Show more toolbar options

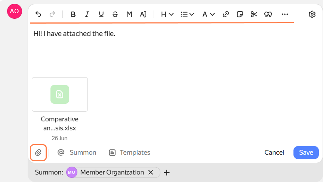[285, 14]
